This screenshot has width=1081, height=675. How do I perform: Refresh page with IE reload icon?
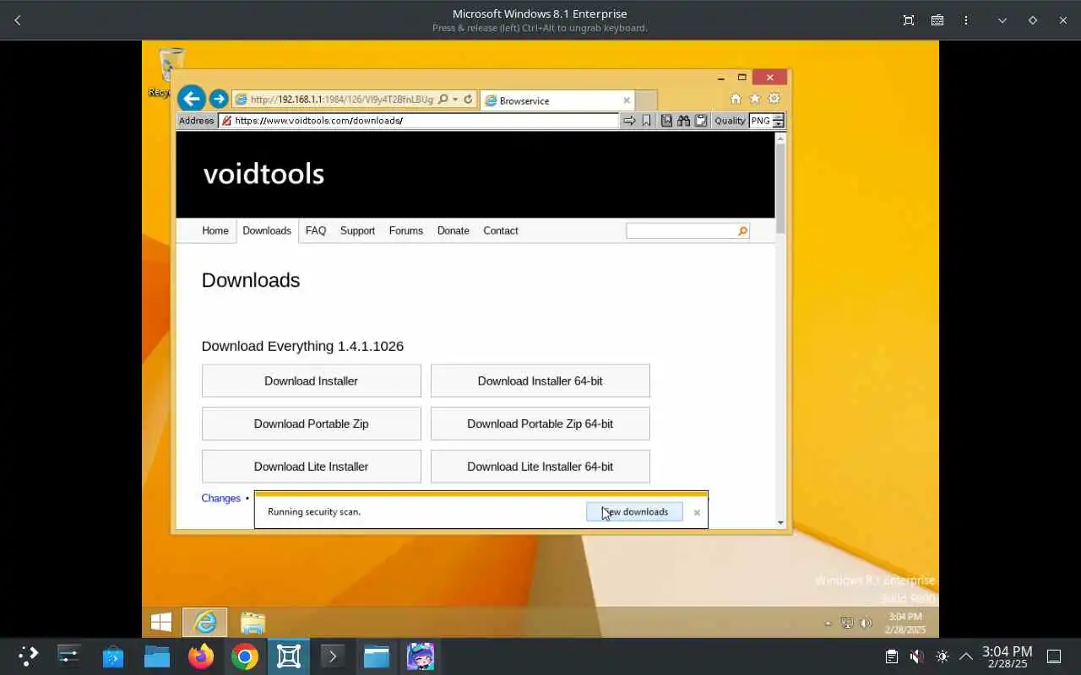(x=468, y=100)
